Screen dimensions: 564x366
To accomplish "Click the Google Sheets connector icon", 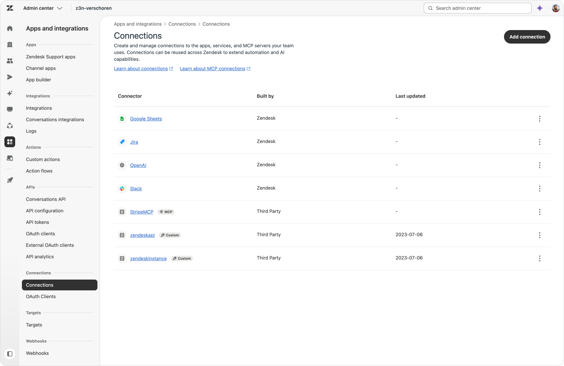I will [122, 119].
